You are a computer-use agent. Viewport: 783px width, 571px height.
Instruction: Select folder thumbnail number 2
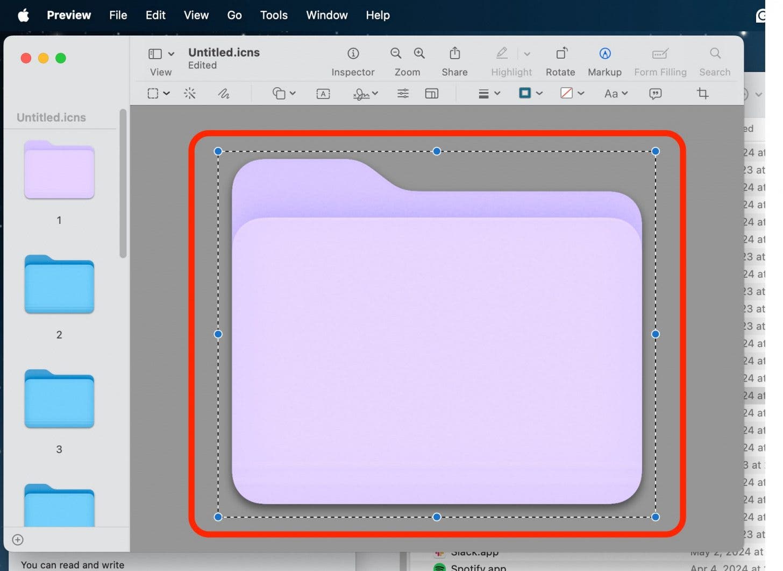(x=59, y=285)
